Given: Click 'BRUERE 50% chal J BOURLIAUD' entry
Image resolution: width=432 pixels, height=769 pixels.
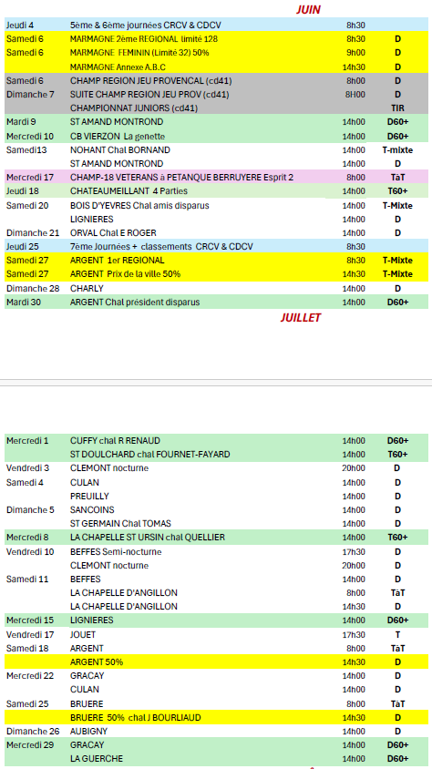Looking at the screenshot, I should 135,718.
